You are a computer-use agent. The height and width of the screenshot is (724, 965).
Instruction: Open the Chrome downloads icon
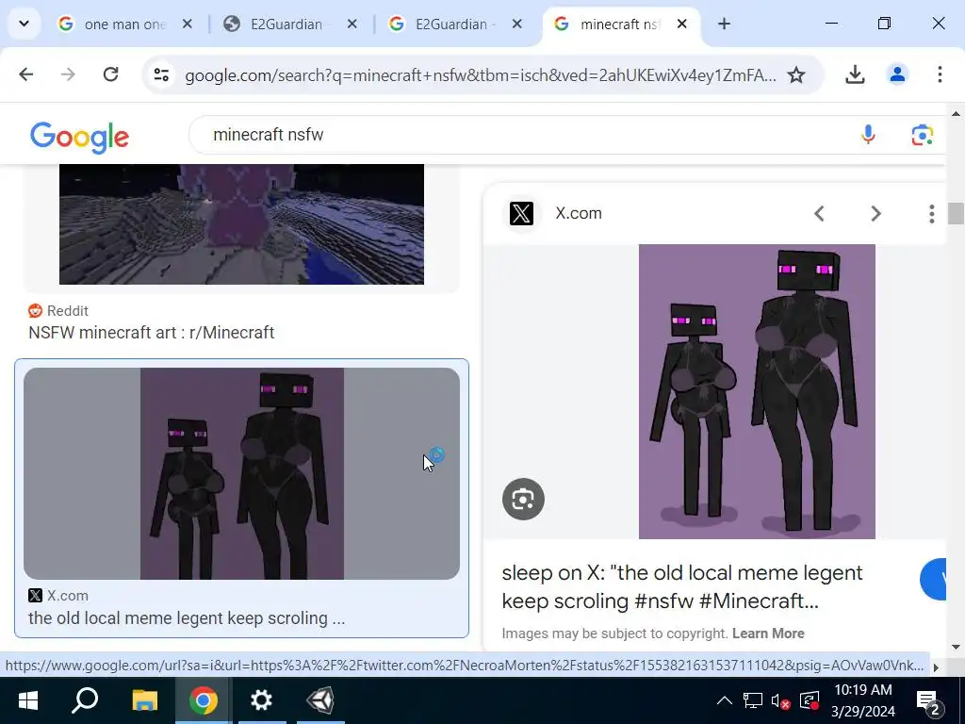[x=855, y=74]
